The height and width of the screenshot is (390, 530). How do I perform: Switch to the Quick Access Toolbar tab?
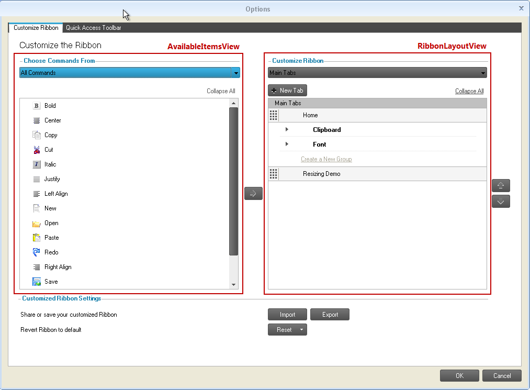point(94,27)
